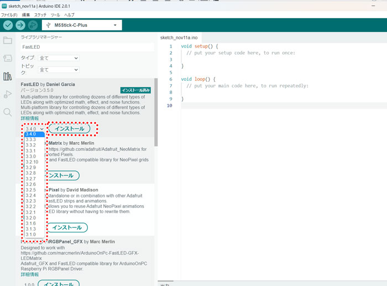Click the インストール済み installed badge
The image size is (387, 286).
[135, 90]
